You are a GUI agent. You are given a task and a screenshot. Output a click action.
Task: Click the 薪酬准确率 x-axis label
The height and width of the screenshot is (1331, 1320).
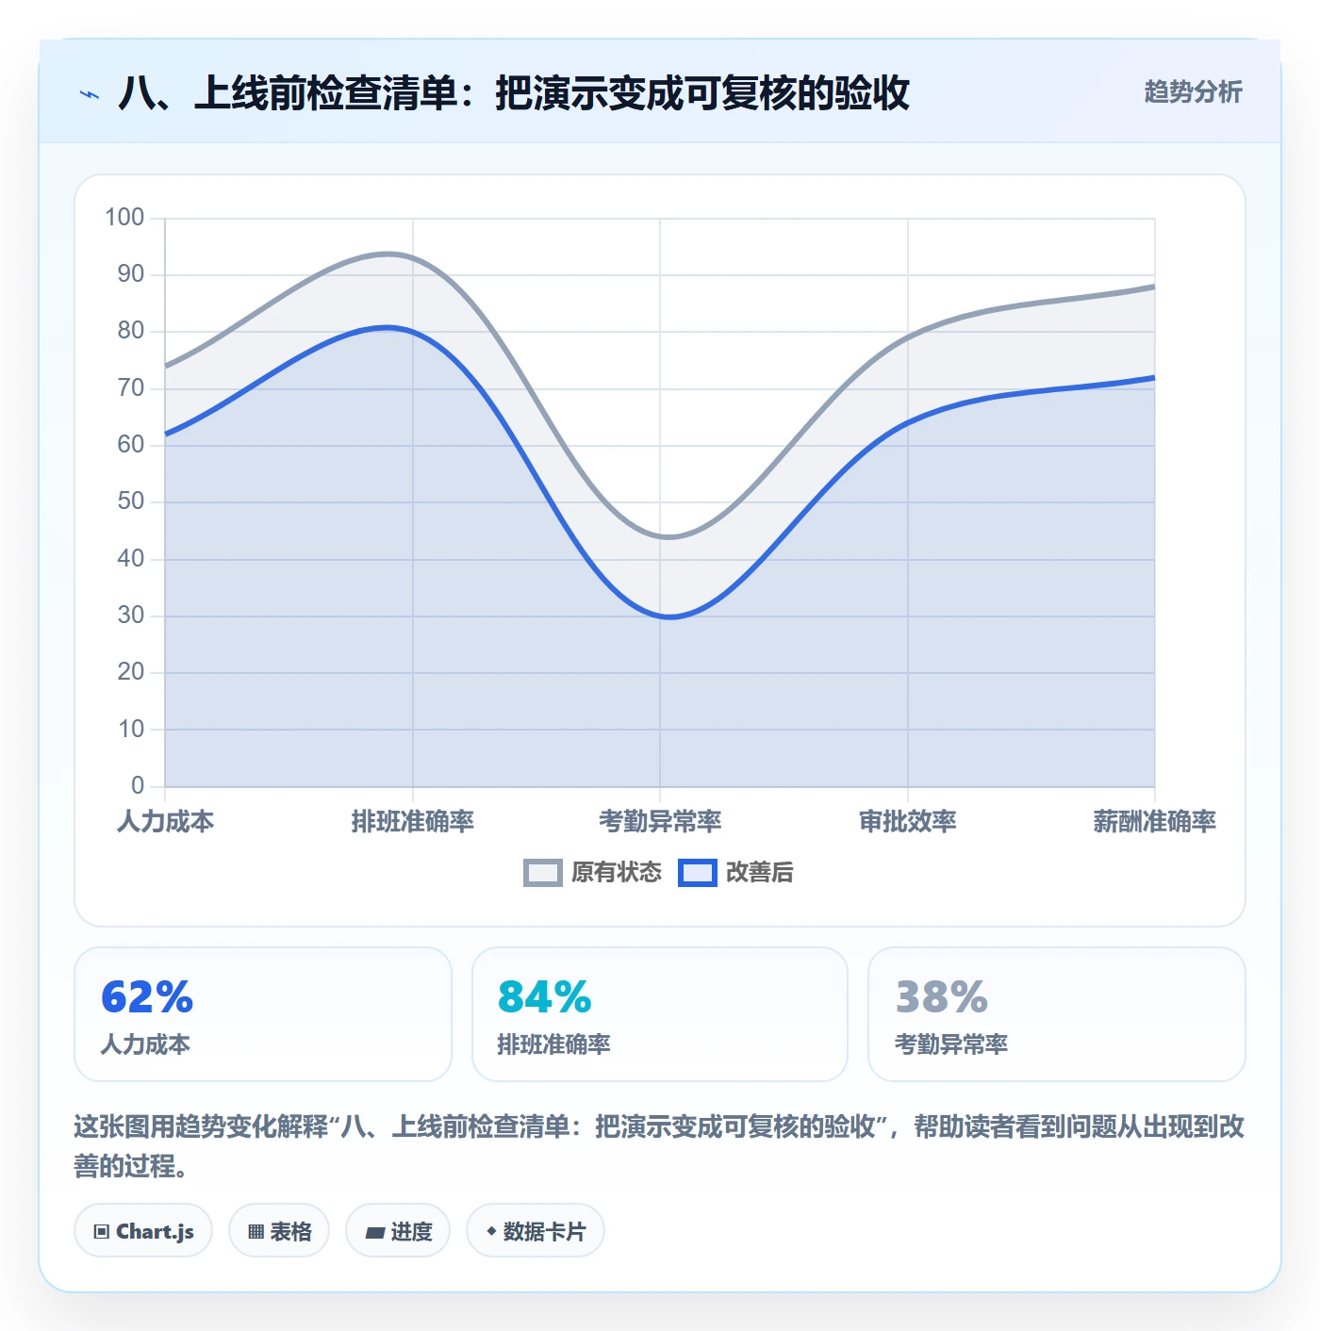[x=1154, y=821]
